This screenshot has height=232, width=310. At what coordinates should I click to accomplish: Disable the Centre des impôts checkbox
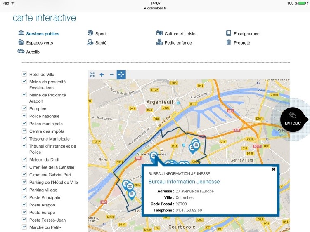(x=24, y=131)
